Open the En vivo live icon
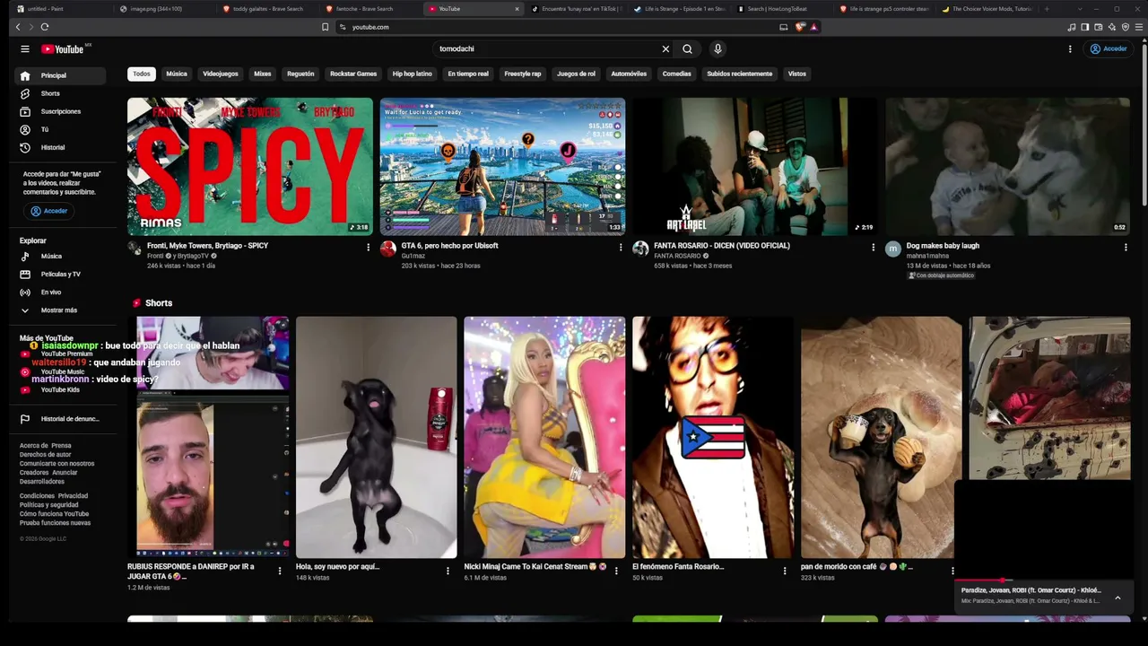Image resolution: width=1148 pixels, height=646 pixels. 25,292
